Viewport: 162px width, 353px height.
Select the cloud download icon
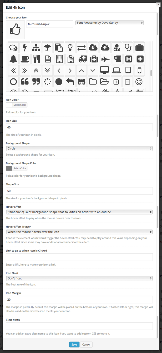coord(93,48)
